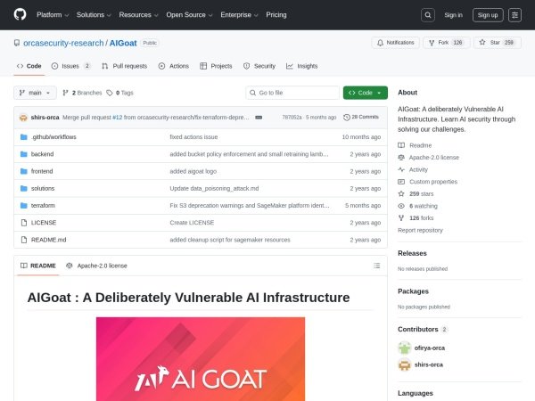Open "fixed actions issue" commit message

pyautogui.click(x=193, y=137)
